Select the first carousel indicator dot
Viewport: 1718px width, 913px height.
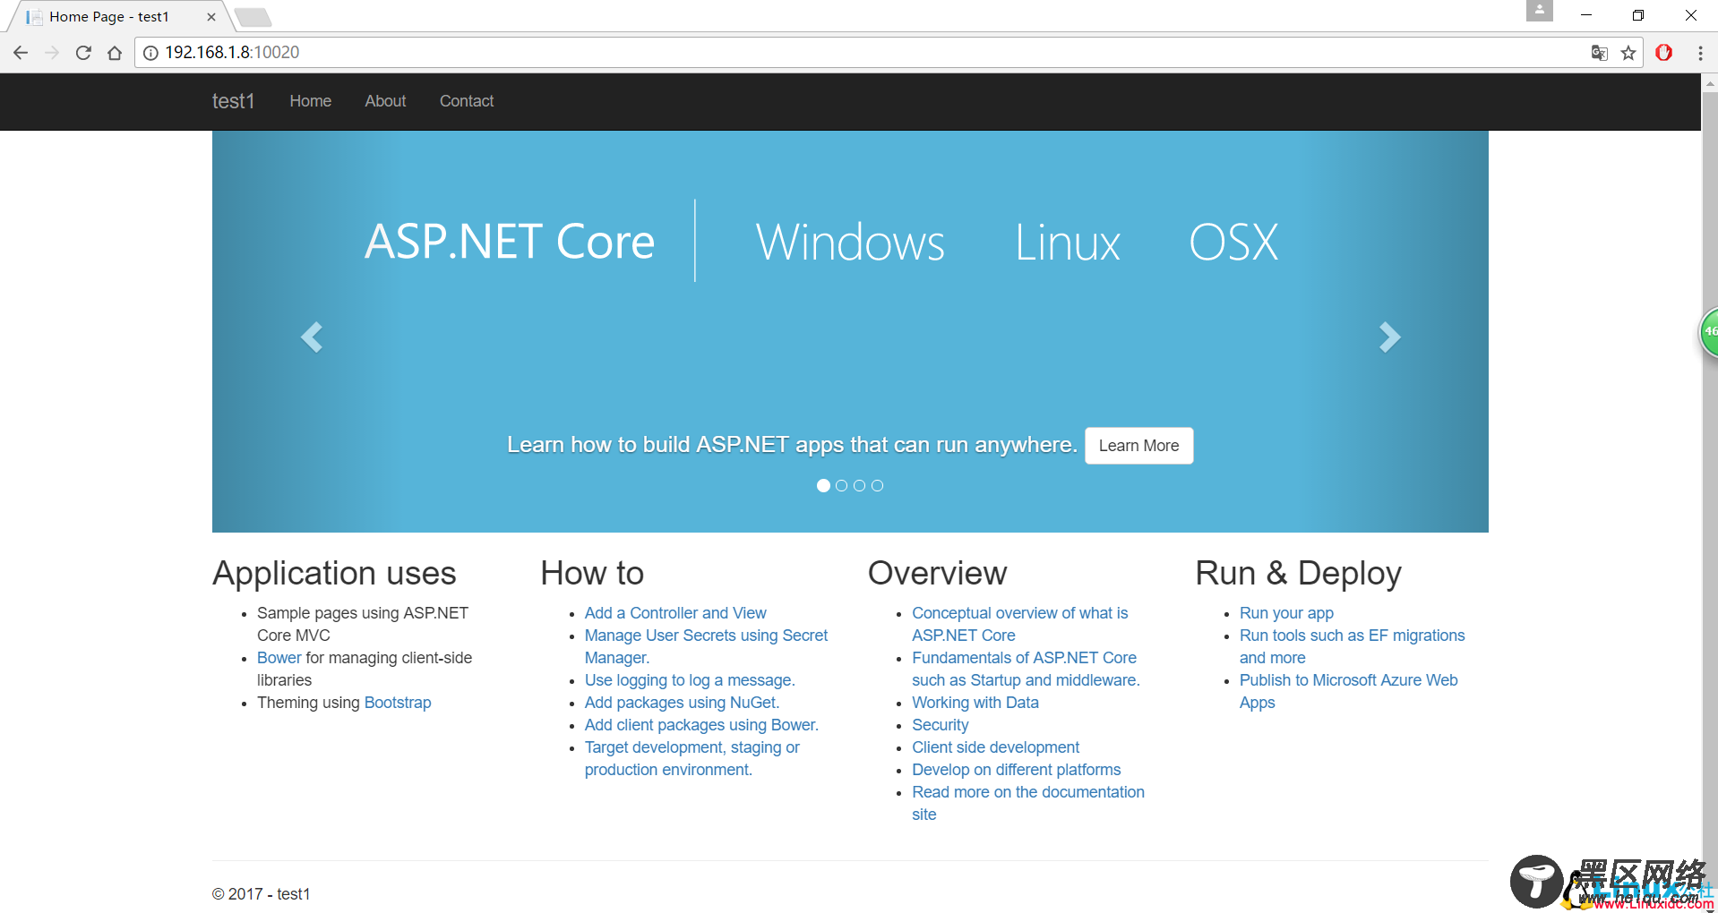click(823, 485)
